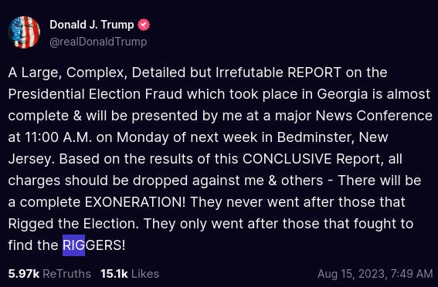Open the ReTruths label list
The width and height of the screenshot is (438, 287).
click(66, 274)
